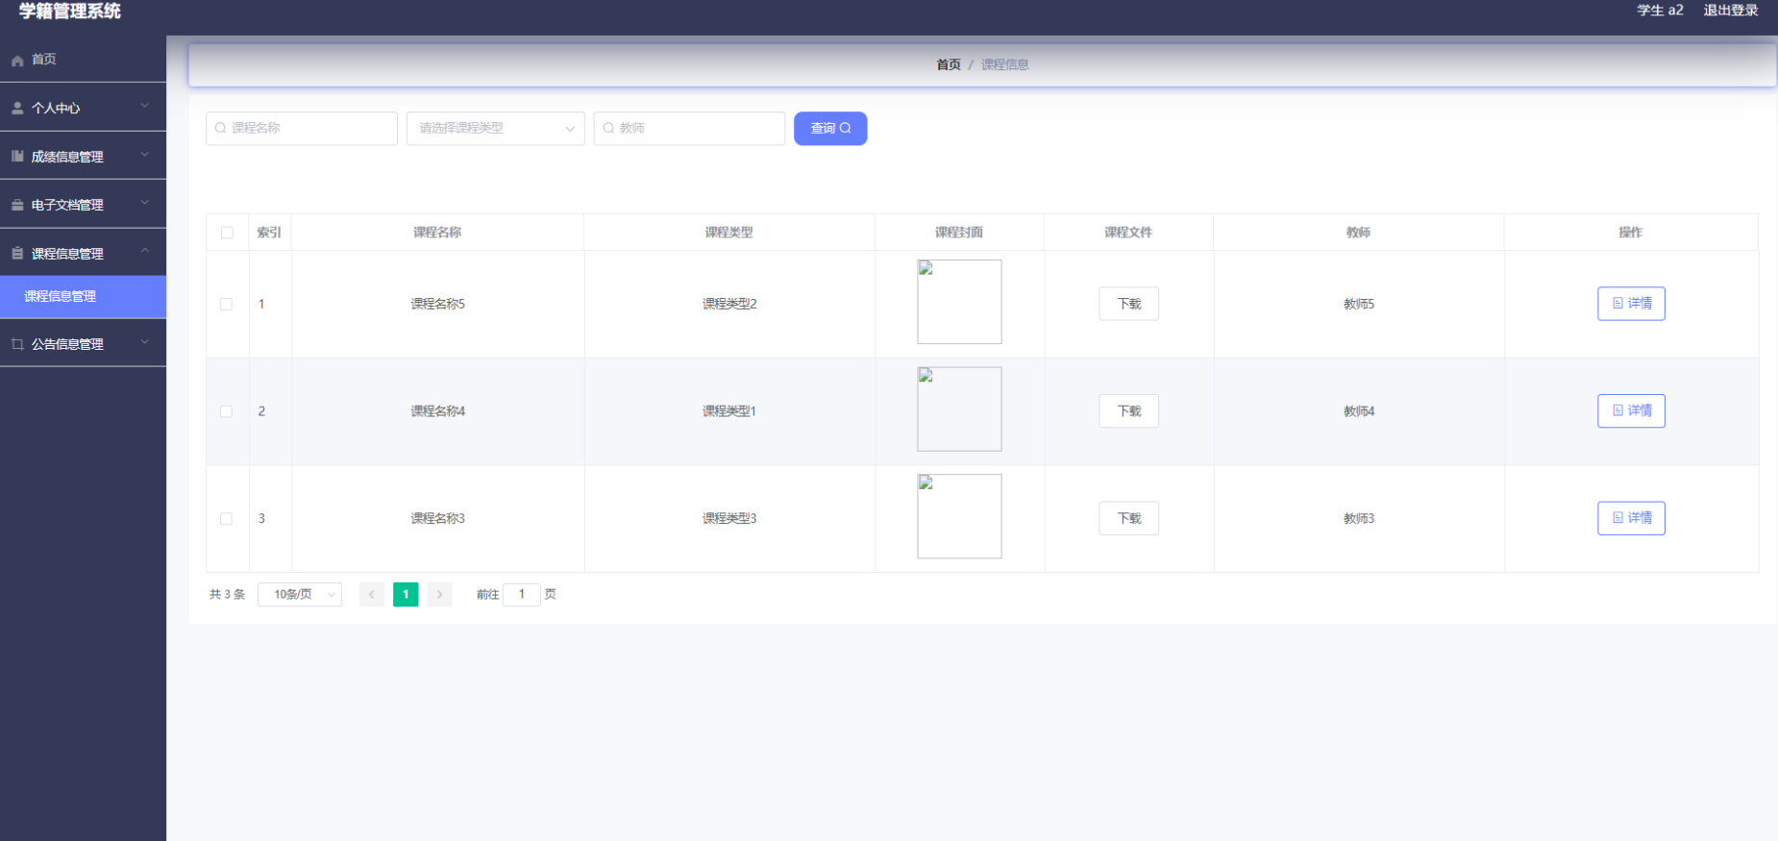Open the 10条/页 page size dropdown
Screen dimensions: 1778x841
(300, 595)
